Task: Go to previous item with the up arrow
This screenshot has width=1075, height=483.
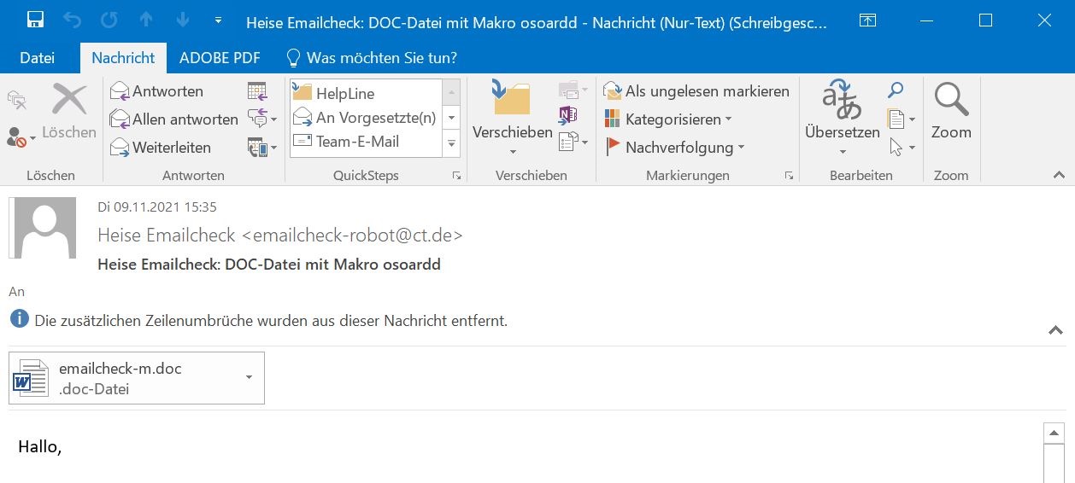Action: click(146, 20)
